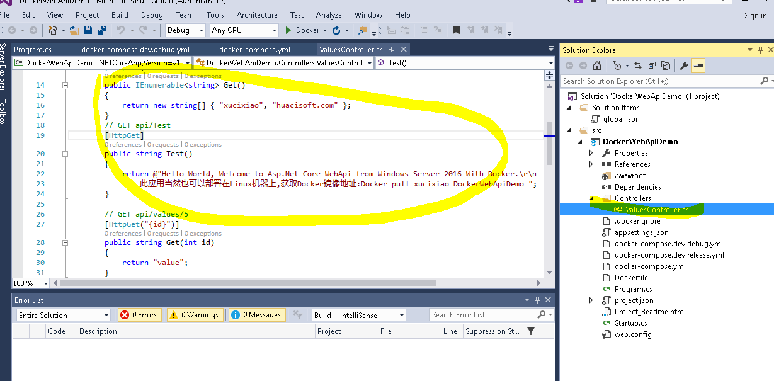Collapse the Get() method outlining box
This screenshot has width=774, height=381.
[64, 85]
